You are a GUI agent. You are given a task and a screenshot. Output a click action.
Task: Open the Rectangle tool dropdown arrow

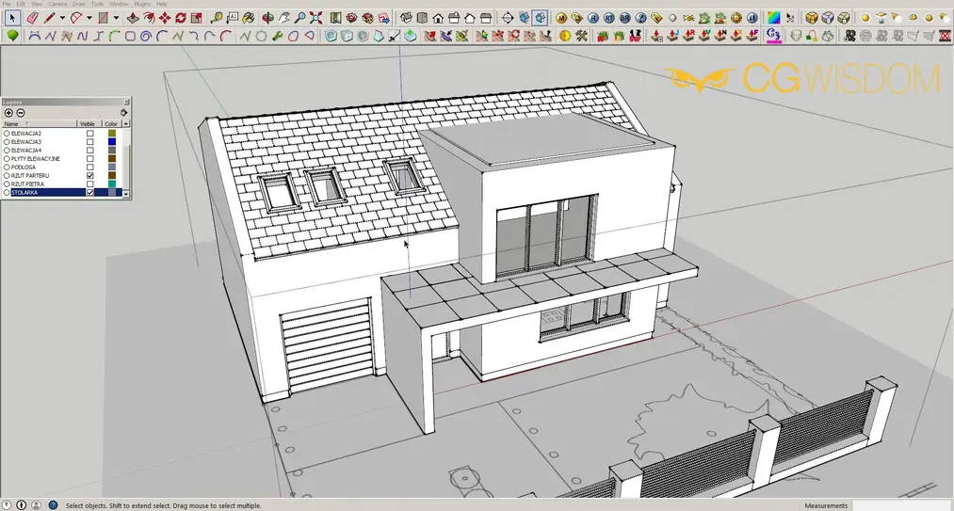pos(116,18)
